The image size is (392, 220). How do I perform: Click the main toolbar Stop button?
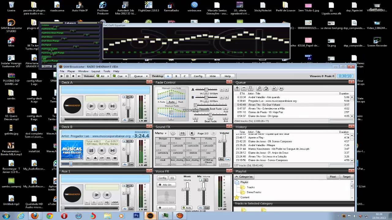tap(73, 76)
